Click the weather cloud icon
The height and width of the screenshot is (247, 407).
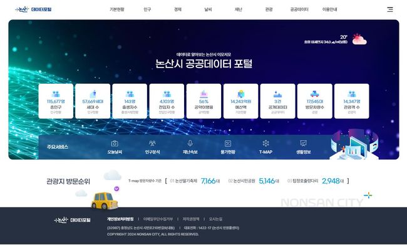(x=359, y=39)
